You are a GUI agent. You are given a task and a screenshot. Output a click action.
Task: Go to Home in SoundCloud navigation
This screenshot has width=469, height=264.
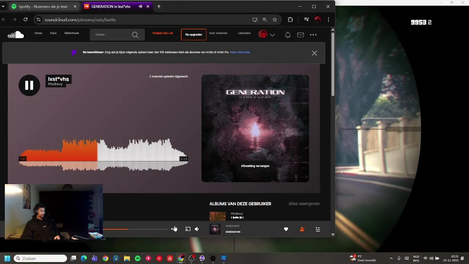pyautogui.click(x=38, y=33)
